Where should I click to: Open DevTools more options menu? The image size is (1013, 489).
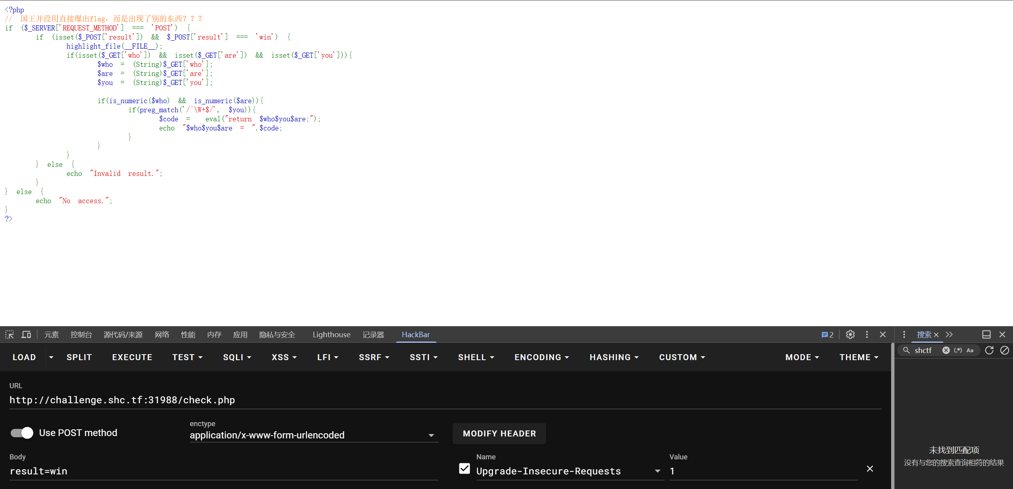tap(867, 334)
